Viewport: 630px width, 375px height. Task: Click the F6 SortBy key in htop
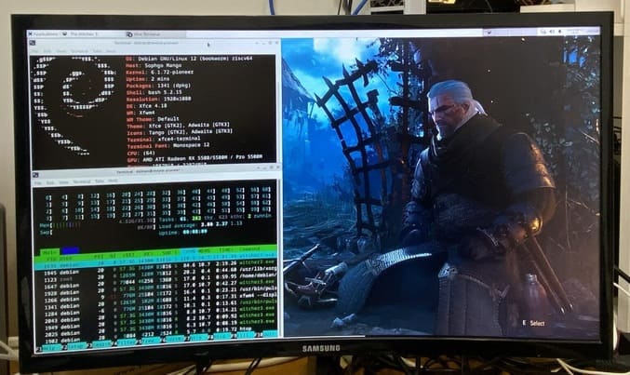[x=174, y=339]
